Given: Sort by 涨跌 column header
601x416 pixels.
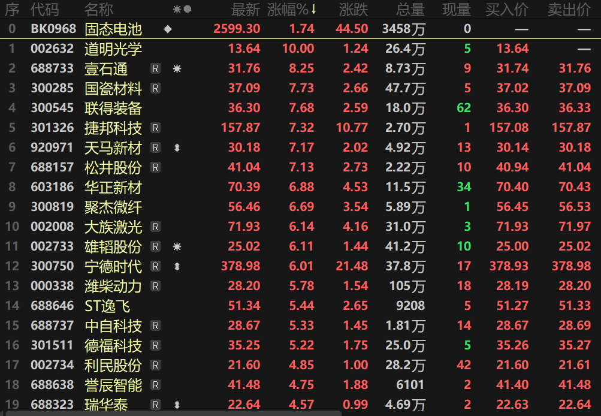Looking at the screenshot, I should pyautogui.click(x=354, y=10).
